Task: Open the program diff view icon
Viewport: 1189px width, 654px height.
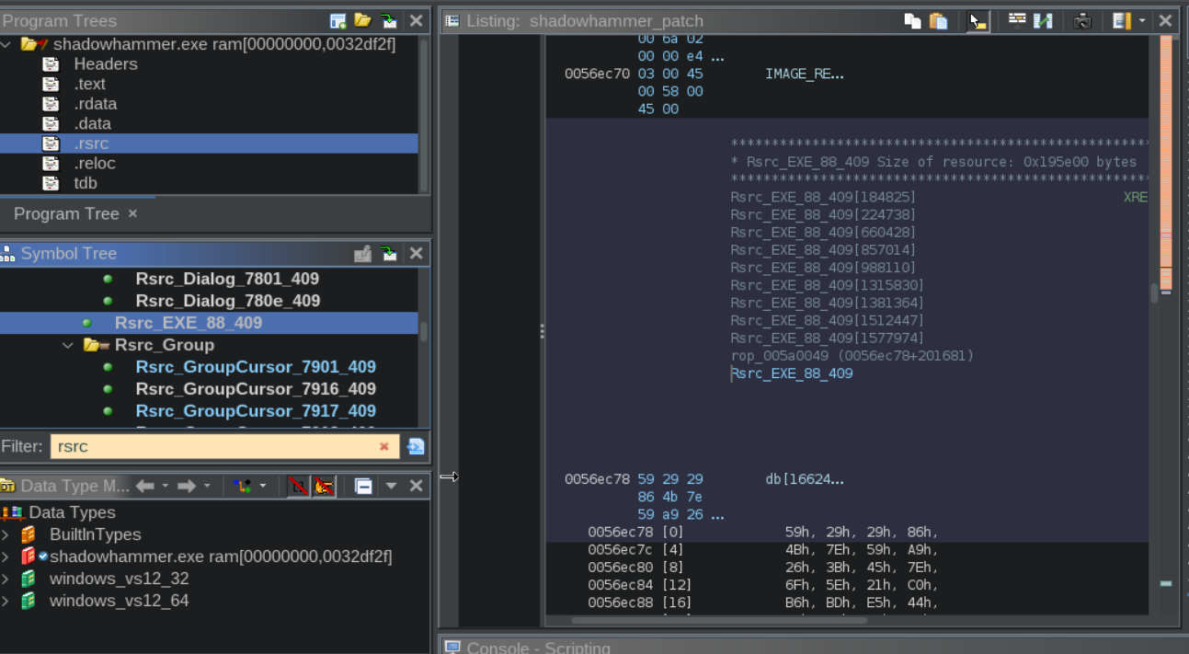Action: (x=1043, y=20)
